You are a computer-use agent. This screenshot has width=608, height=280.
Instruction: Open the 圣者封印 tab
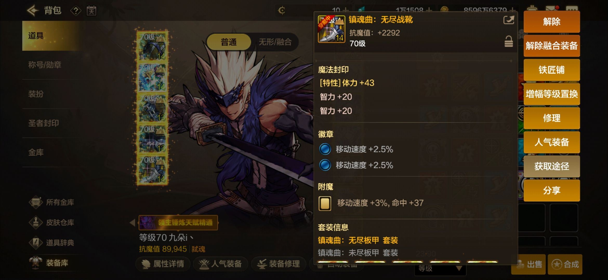[x=44, y=123]
